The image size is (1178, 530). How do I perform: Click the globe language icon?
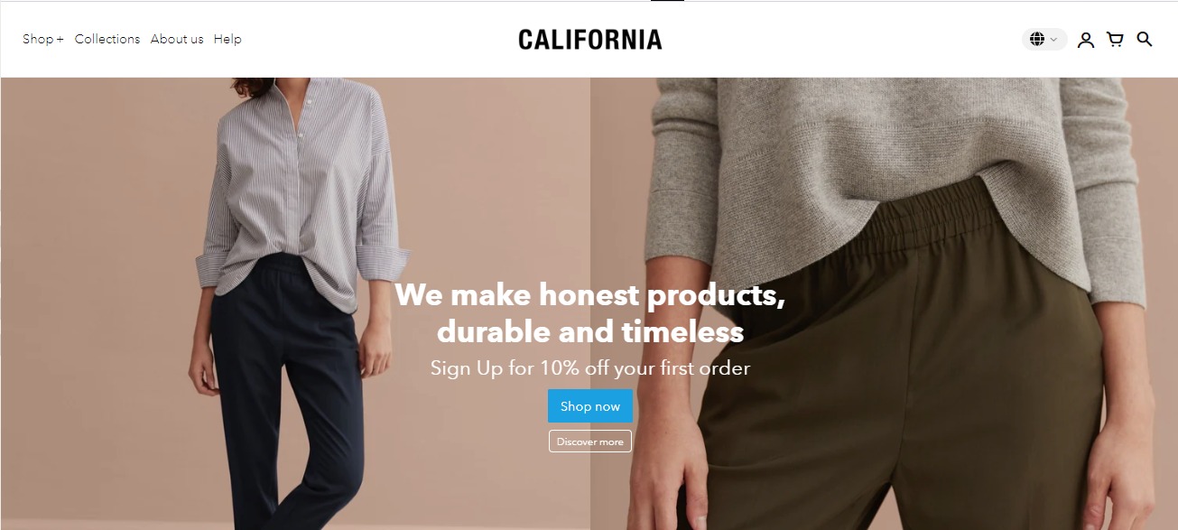click(x=1037, y=39)
